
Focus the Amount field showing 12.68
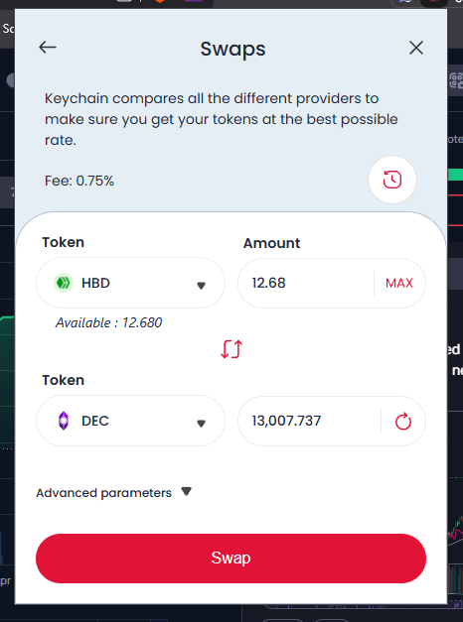(x=306, y=283)
